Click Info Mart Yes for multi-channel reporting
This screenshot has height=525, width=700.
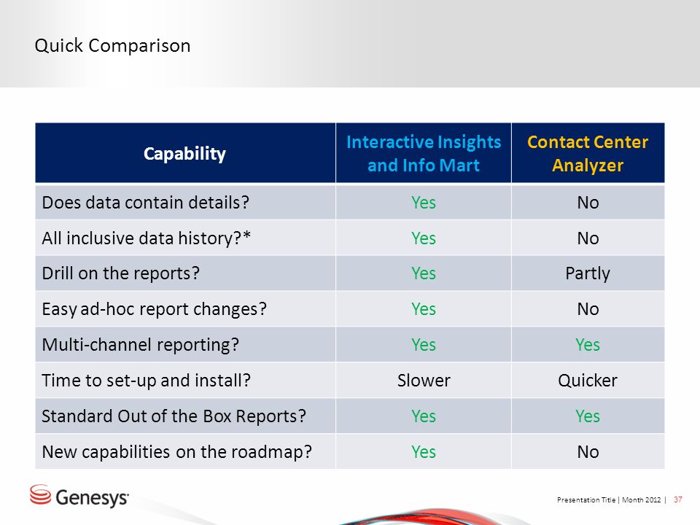click(x=423, y=345)
